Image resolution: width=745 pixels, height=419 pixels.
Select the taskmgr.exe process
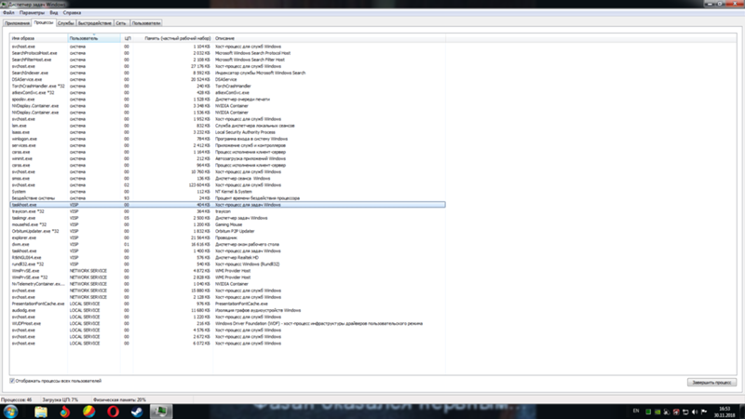click(227, 218)
